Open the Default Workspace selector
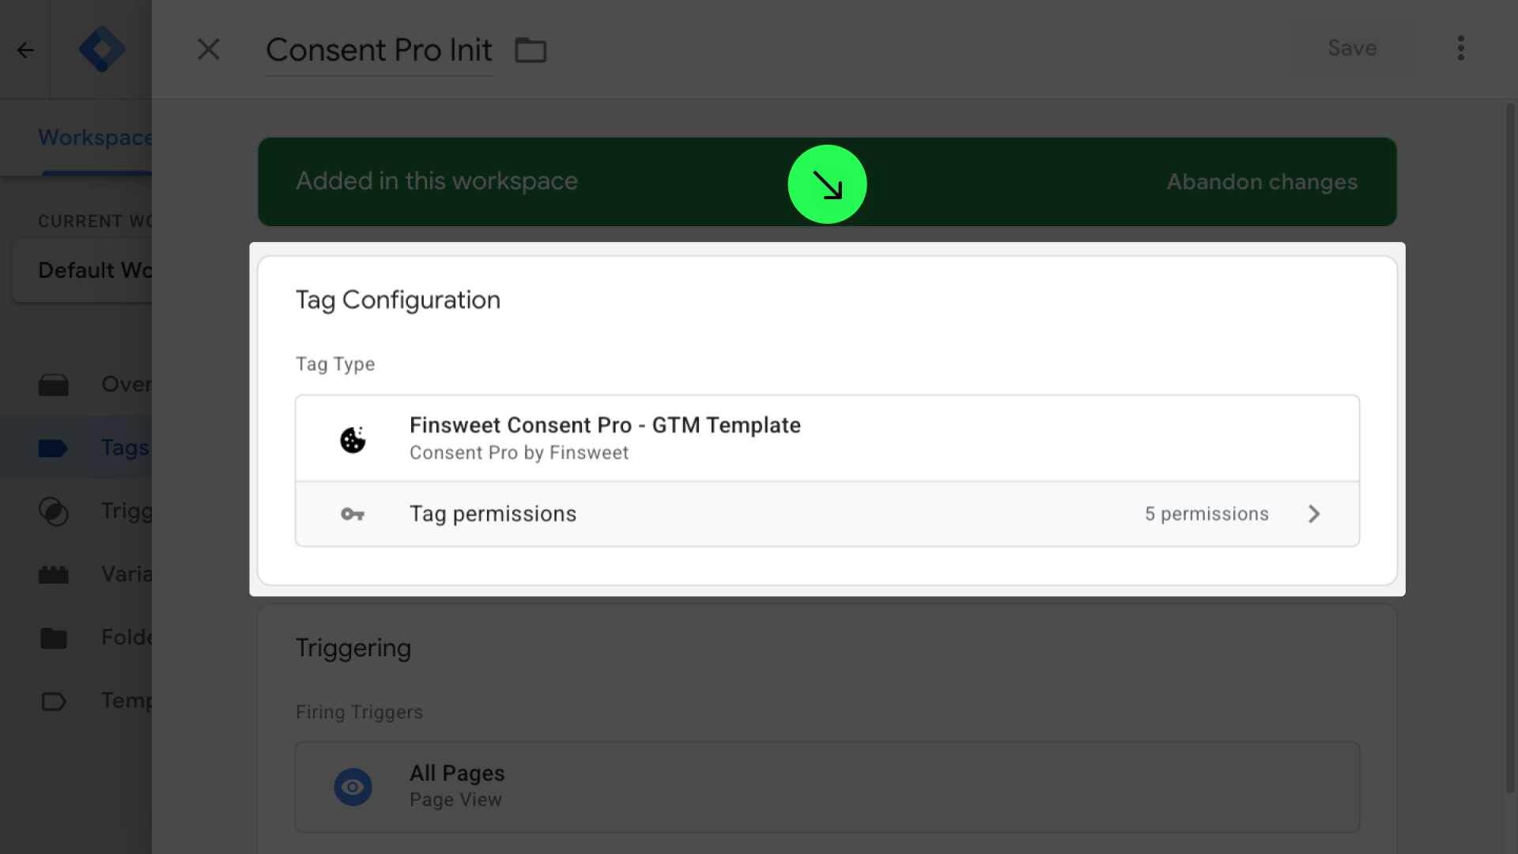The height and width of the screenshot is (854, 1518). (x=83, y=270)
